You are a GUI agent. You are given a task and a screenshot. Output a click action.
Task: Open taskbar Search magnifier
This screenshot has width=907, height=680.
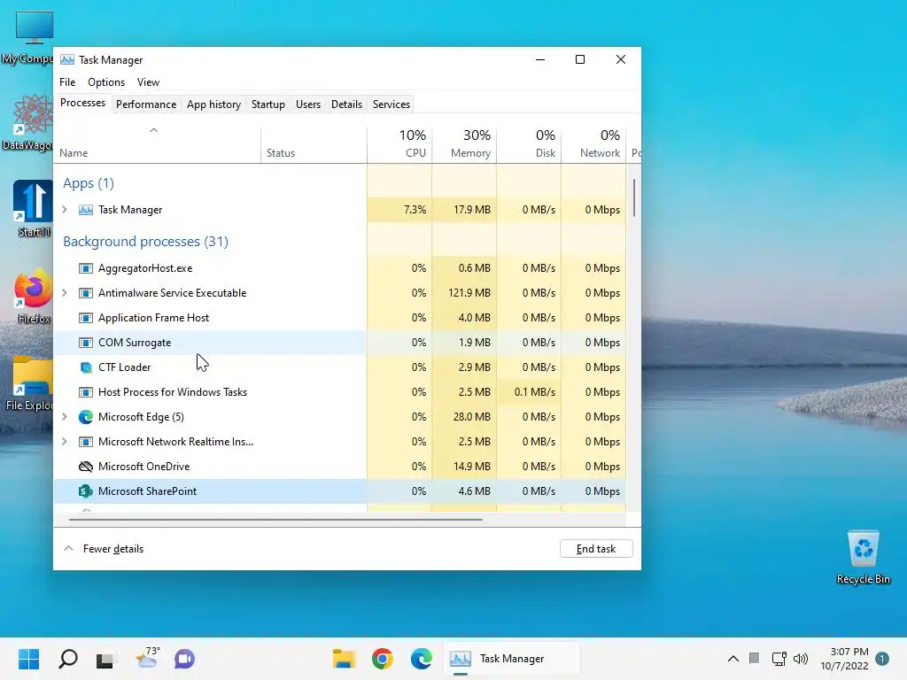point(68,659)
